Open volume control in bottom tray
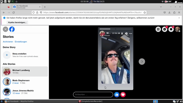This screenshot has height=103, width=183. click(181, 102)
